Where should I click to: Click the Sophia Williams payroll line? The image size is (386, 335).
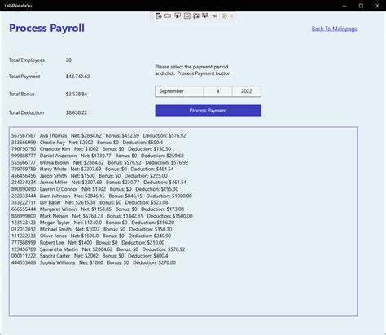pyautogui.click(x=94, y=262)
